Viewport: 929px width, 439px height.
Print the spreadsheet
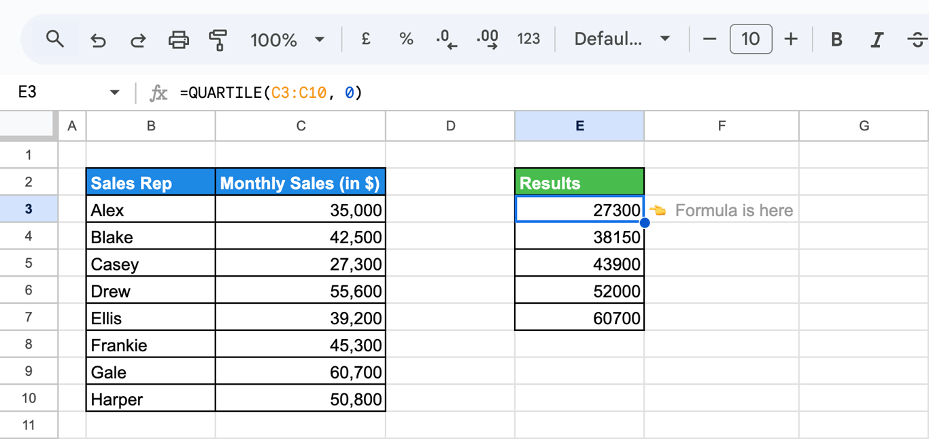pos(178,40)
